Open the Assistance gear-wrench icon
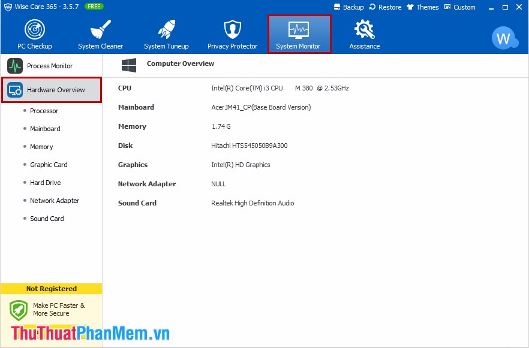This screenshot has width=529, height=348. [x=364, y=29]
